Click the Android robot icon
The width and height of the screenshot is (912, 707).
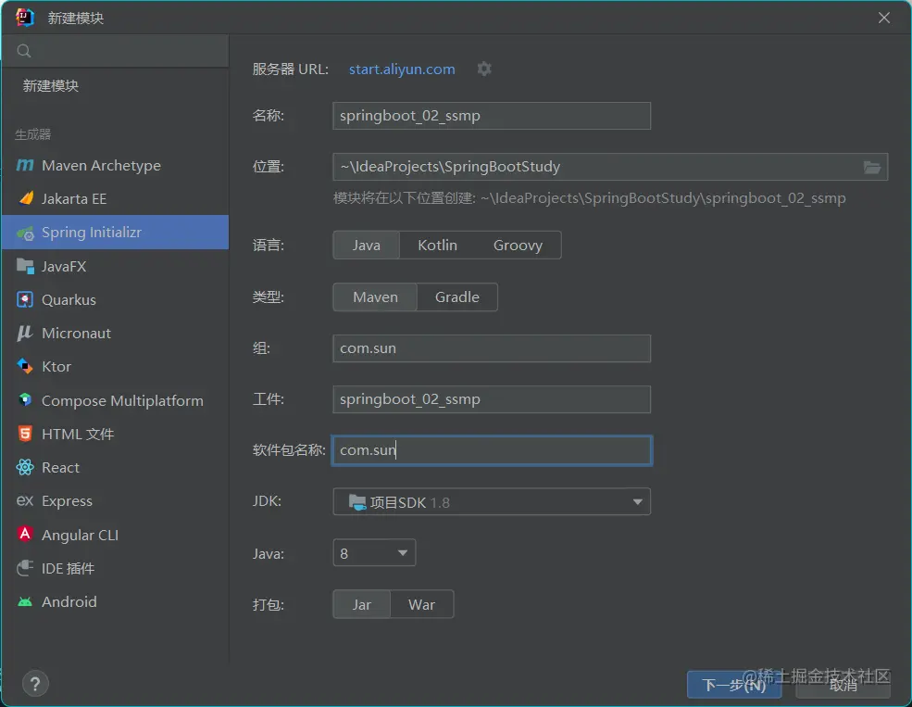pyautogui.click(x=25, y=601)
